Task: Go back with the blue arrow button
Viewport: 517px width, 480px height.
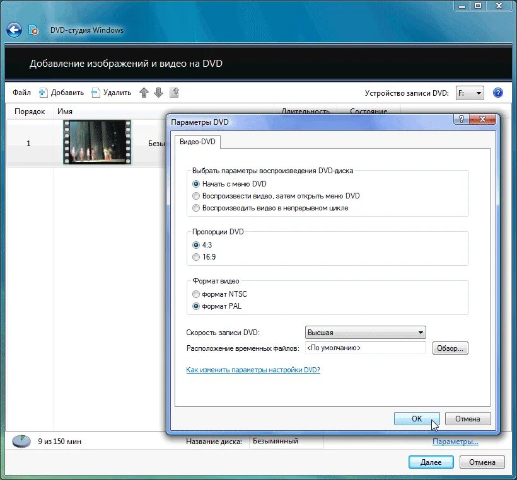Action: [x=14, y=30]
